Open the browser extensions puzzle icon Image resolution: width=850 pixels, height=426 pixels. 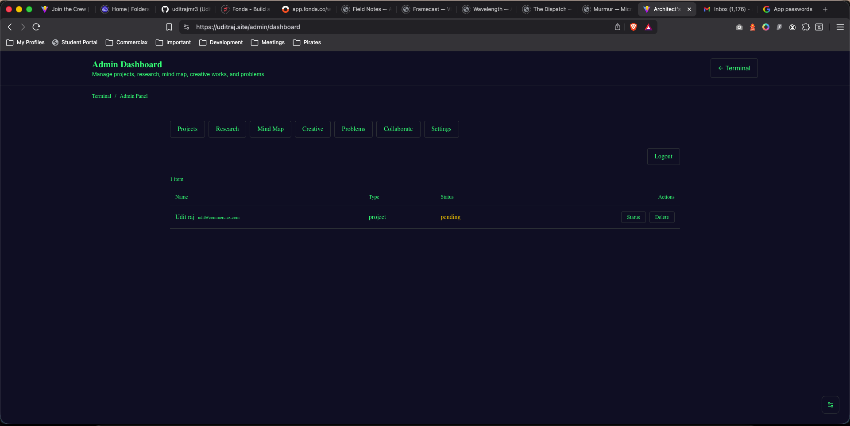(x=806, y=27)
